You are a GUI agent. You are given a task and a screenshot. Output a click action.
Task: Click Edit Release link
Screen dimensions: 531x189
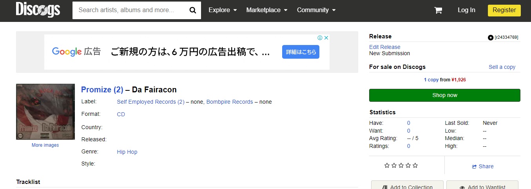point(385,47)
